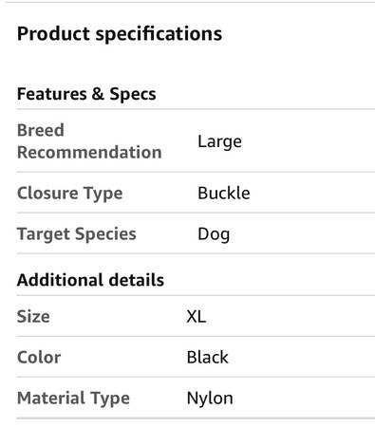Select the Large breed value

(x=219, y=141)
